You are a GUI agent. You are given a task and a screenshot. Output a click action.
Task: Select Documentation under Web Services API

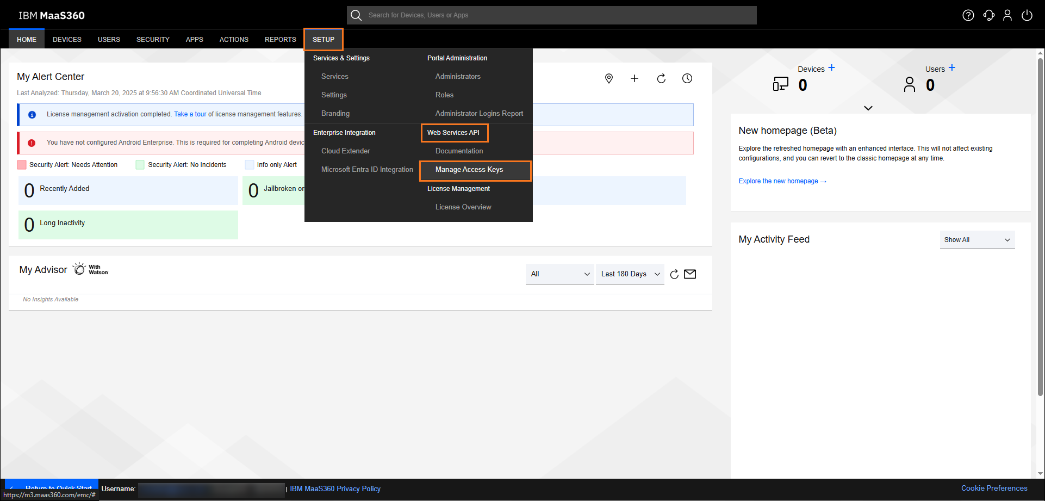(459, 151)
